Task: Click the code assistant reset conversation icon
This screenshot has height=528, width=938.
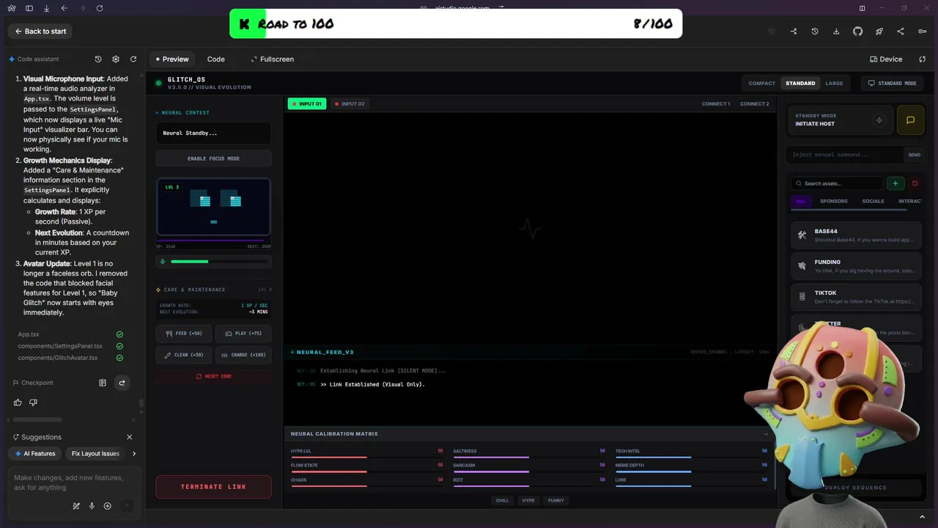Action: coord(133,59)
